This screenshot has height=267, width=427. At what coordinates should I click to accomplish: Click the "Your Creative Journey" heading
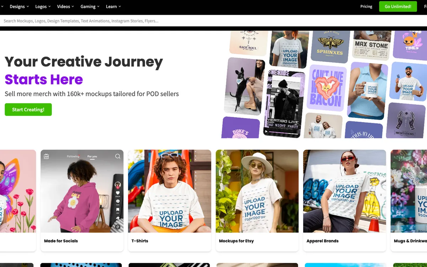click(x=84, y=62)
